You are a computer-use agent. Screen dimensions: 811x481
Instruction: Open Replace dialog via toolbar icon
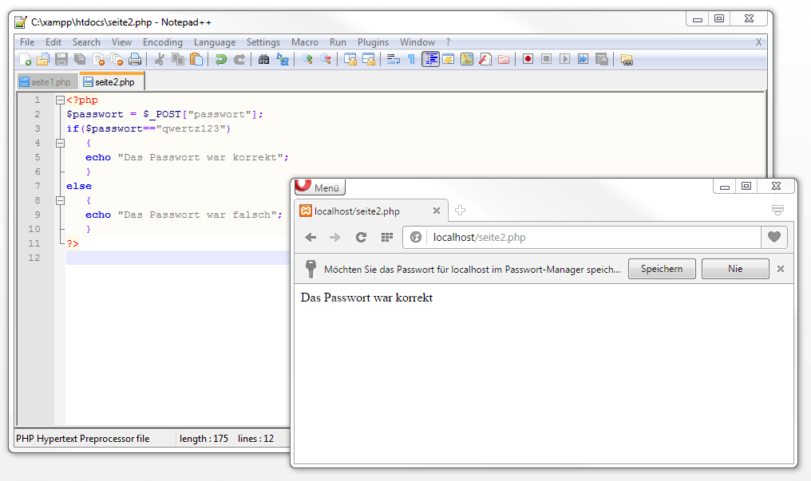coord(283,59)
